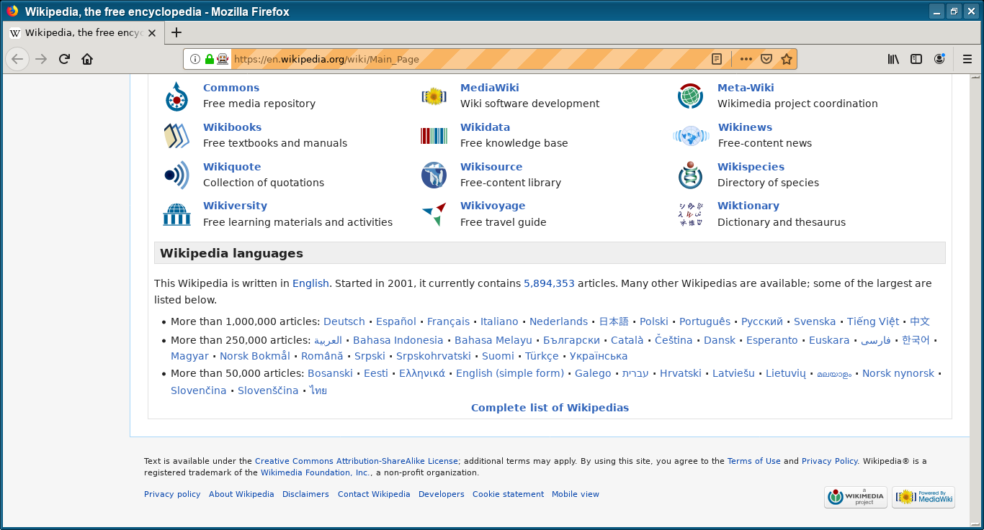Click the Wikisource iceberg logo
Screen dimensions: 984x530
click(434, 174)
